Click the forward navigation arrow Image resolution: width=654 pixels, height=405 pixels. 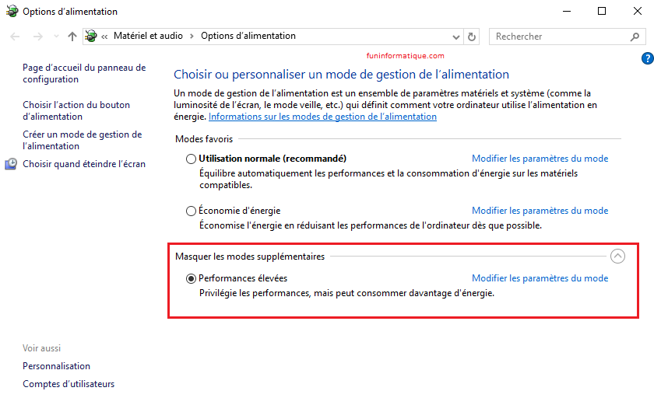pyautogui.click(x=37, y=37)
